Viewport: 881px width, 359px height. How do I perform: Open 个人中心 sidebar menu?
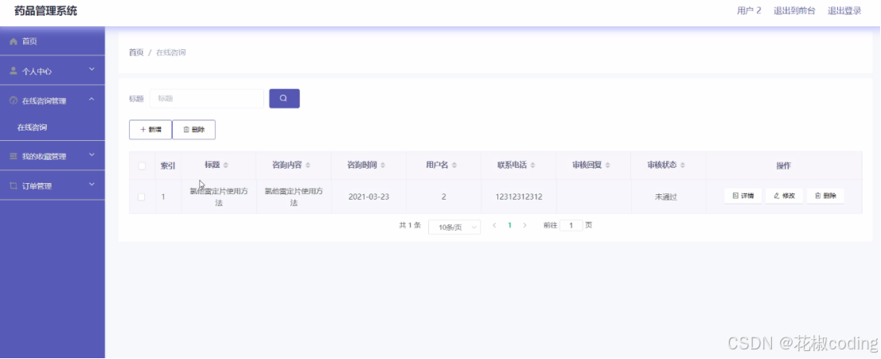click(53, 71)
